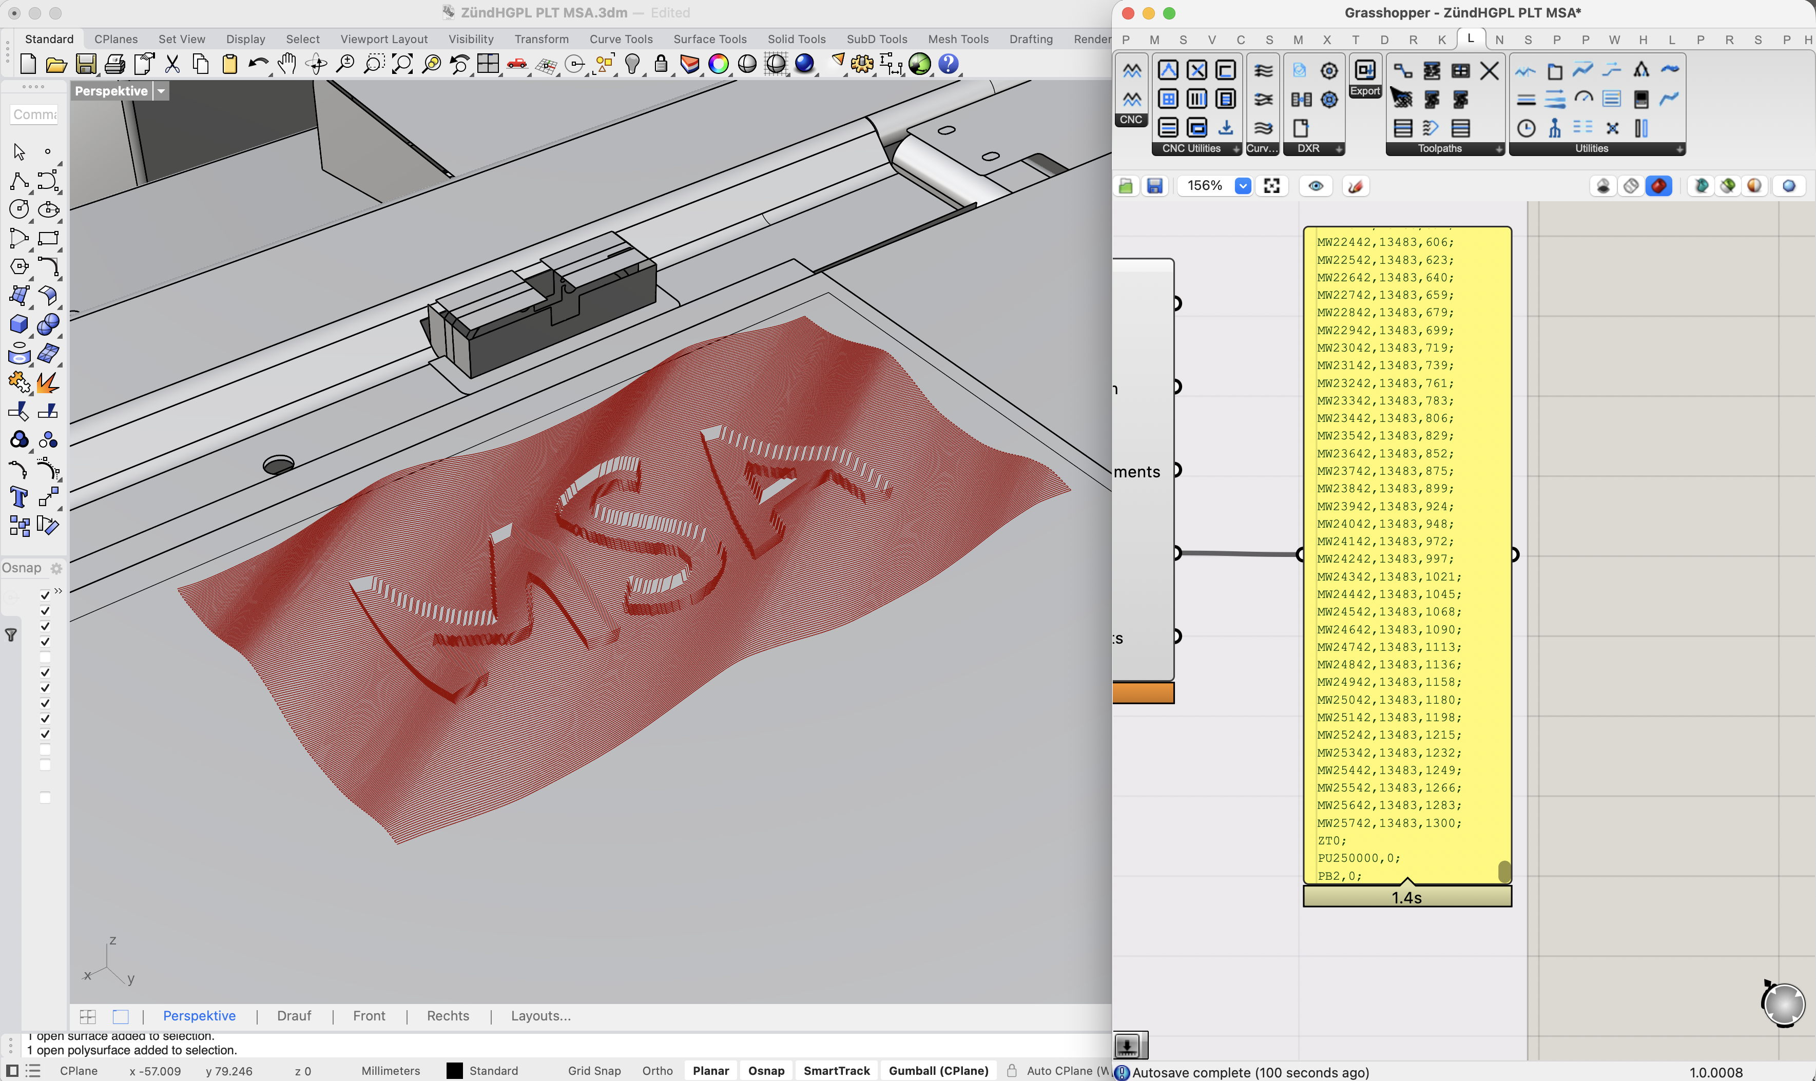Switch to the Curve Tools tab

621,40
